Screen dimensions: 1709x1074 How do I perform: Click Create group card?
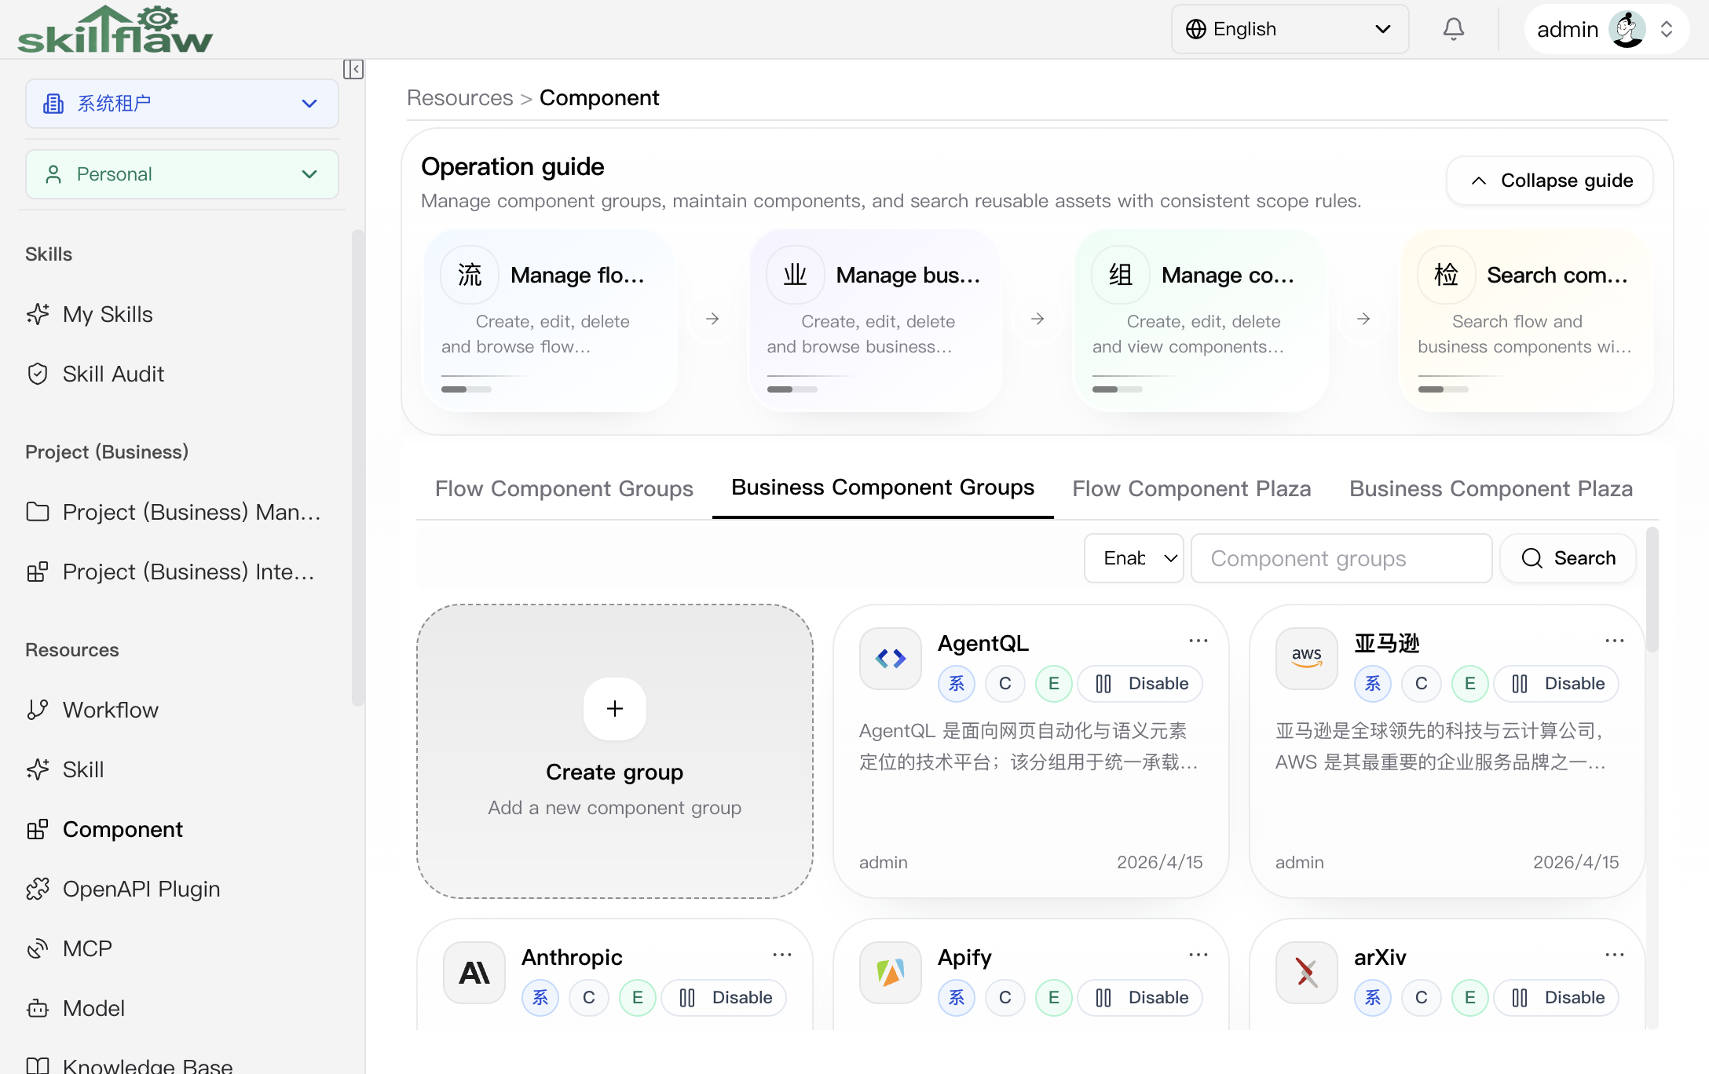615,751
